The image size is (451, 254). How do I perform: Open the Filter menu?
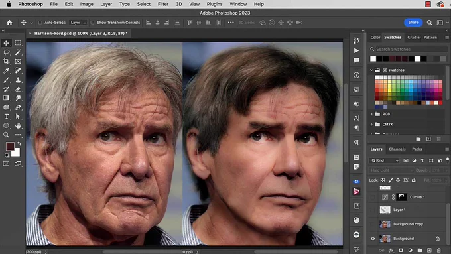(x=162, y=4)
